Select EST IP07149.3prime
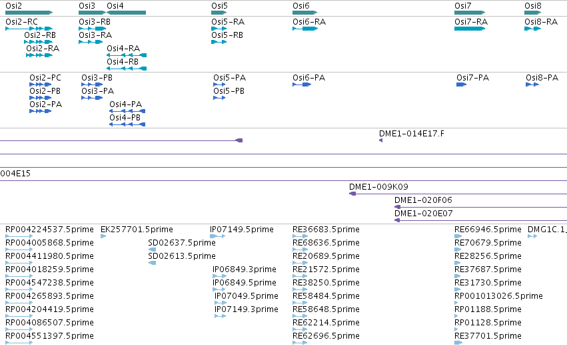The width and height of the screenshot is (567, 346). (x=247, y=309)
